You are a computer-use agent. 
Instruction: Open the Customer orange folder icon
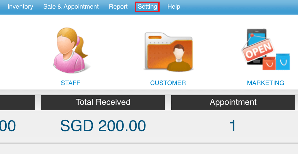(x=168, y=52)
